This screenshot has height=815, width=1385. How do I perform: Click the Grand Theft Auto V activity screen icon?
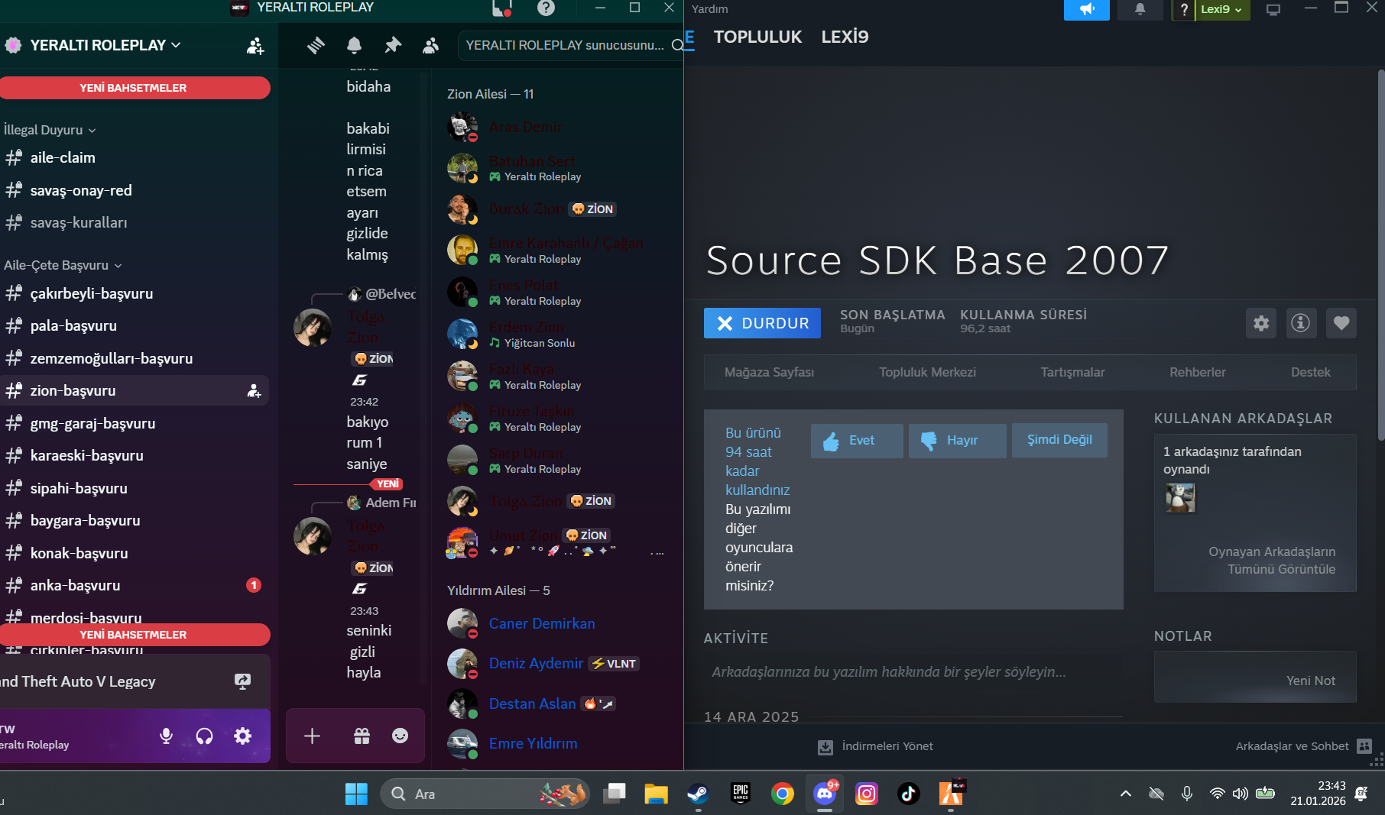pyautogui.click(x=242, y=681)
